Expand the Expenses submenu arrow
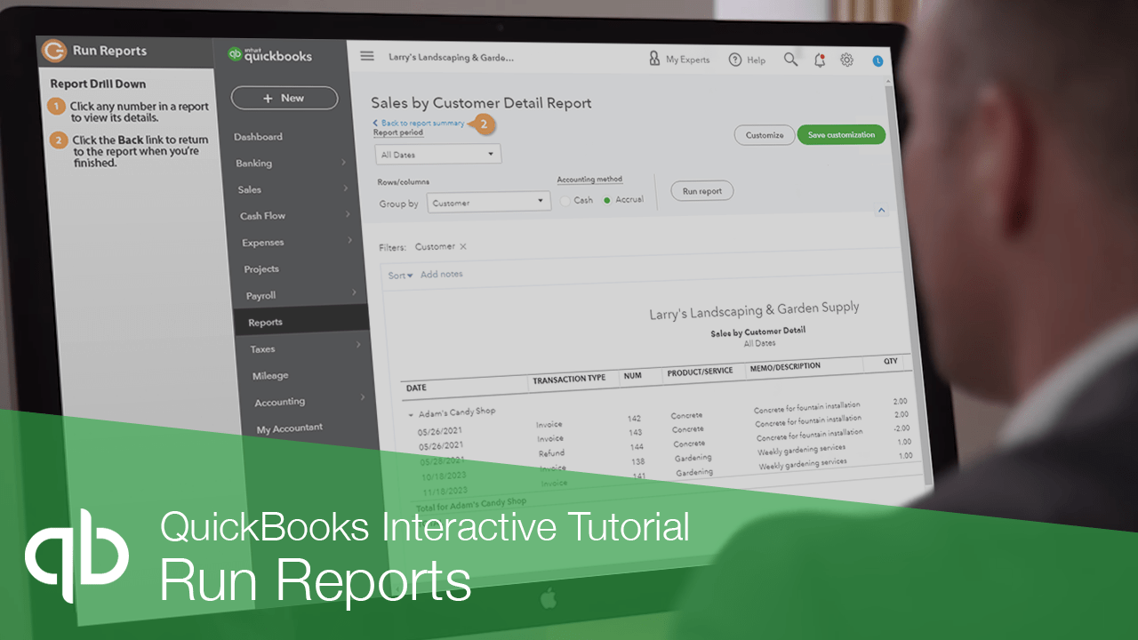This screenshot has height=640, width=1138. click(x=350, y=240)
